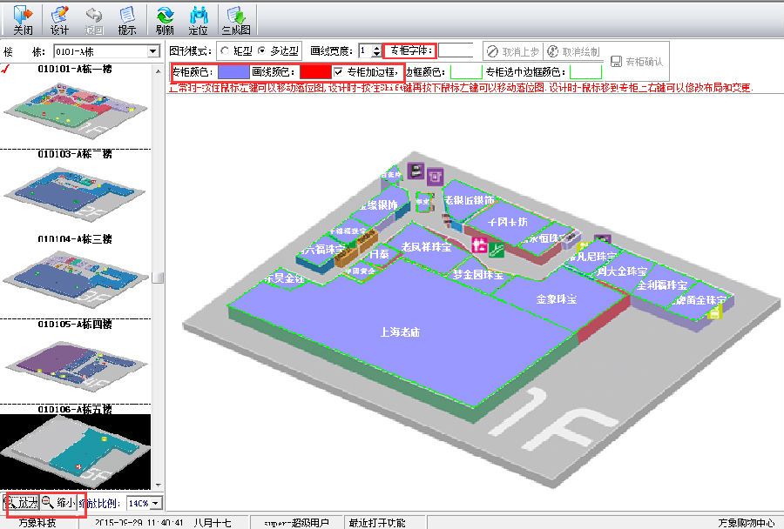Select the 定位 (Locate) toolbar icon
Viewport: 784px width, 529px height.
[199, 21]
